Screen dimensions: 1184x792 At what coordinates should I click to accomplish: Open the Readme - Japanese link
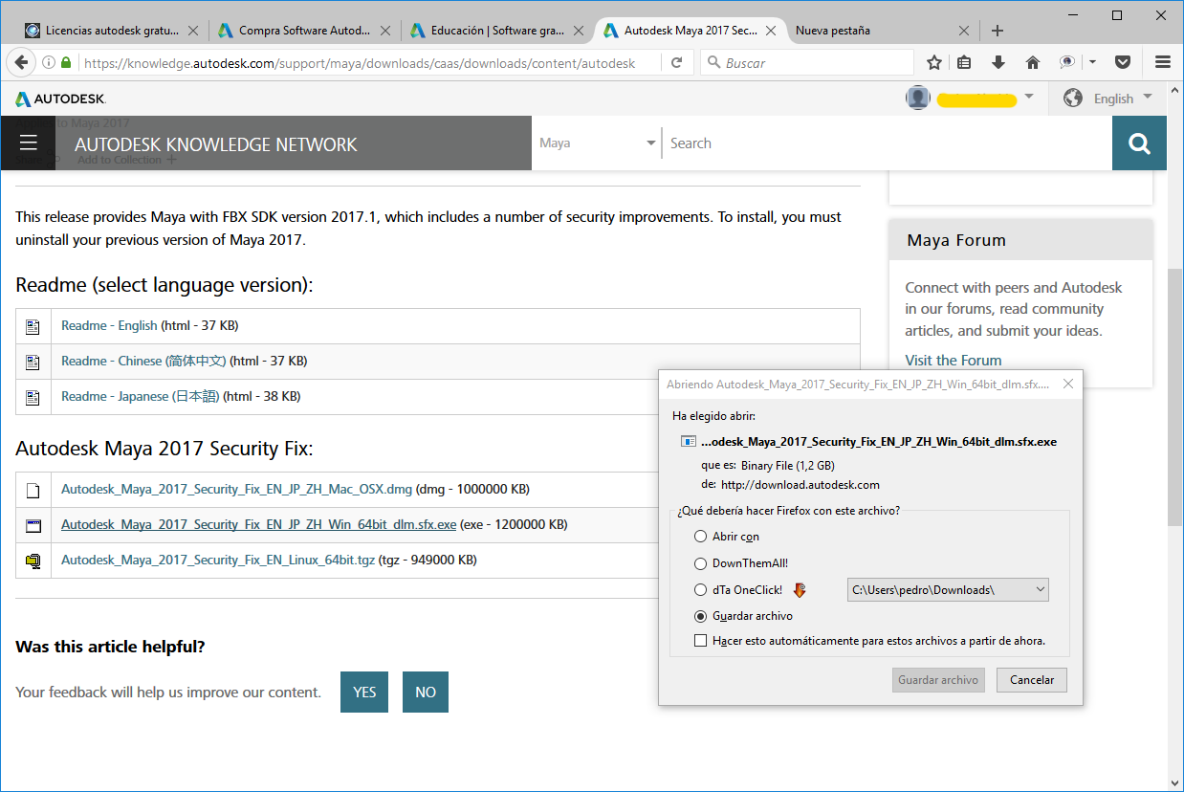[141, 397]
